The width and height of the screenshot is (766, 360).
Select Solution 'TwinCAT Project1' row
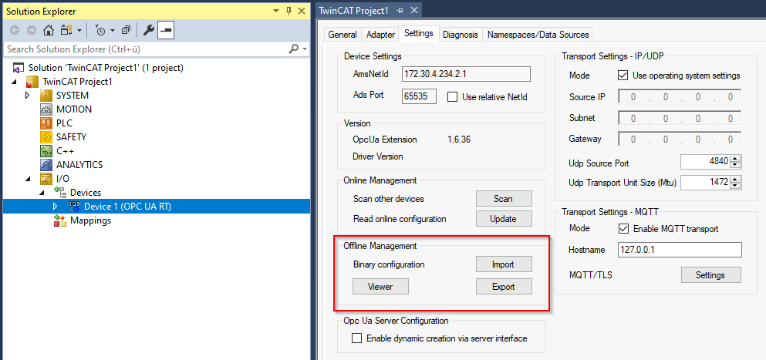[106, 67]
